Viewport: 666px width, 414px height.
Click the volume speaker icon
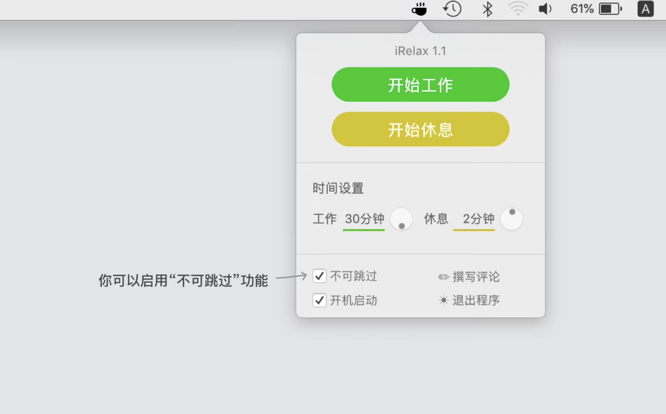pos(545,9)
